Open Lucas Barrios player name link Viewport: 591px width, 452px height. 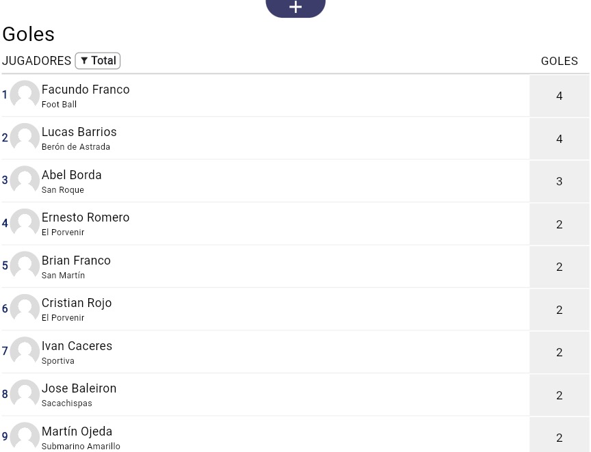click(x=79, y=132)
